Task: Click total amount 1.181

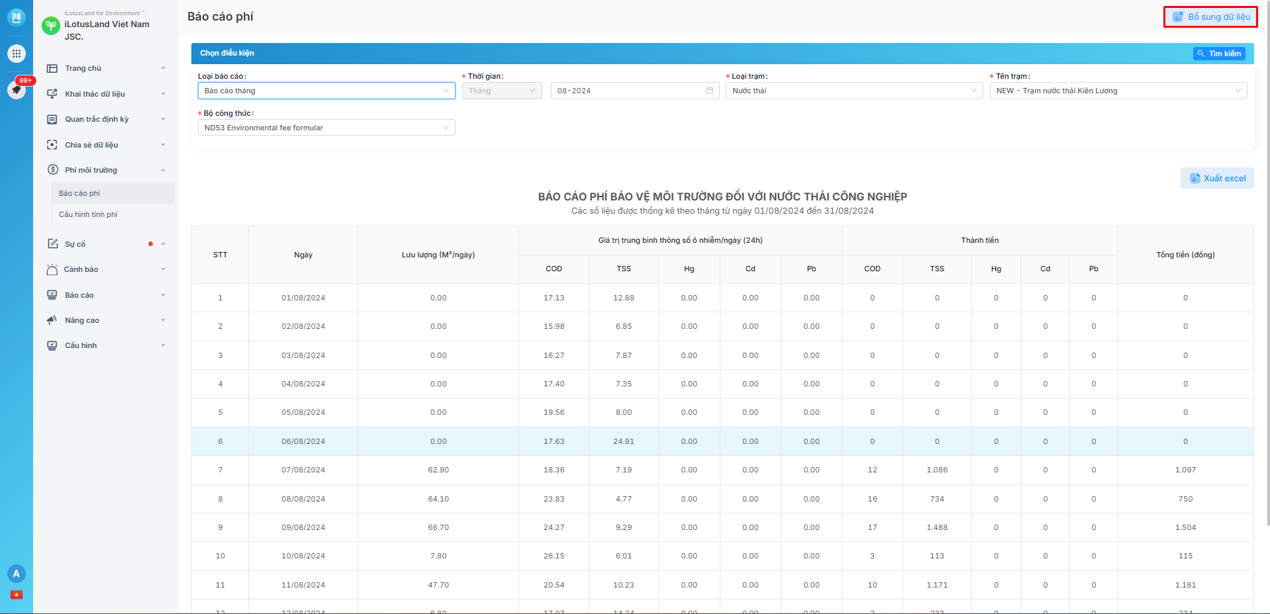Action: [x=1186, y=585]
